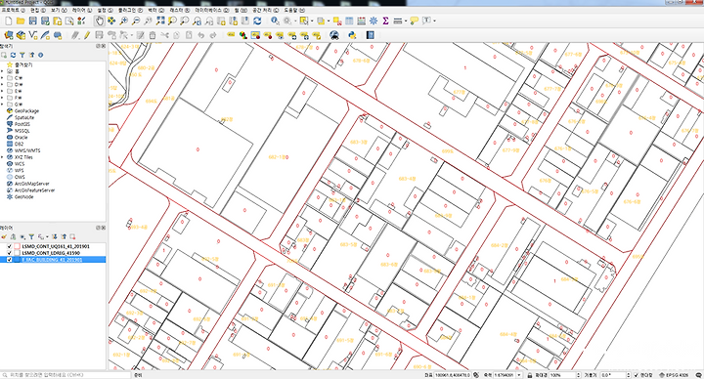Click the coordinate input field
This screenshot has width=704, height=379.
point(452,375)
